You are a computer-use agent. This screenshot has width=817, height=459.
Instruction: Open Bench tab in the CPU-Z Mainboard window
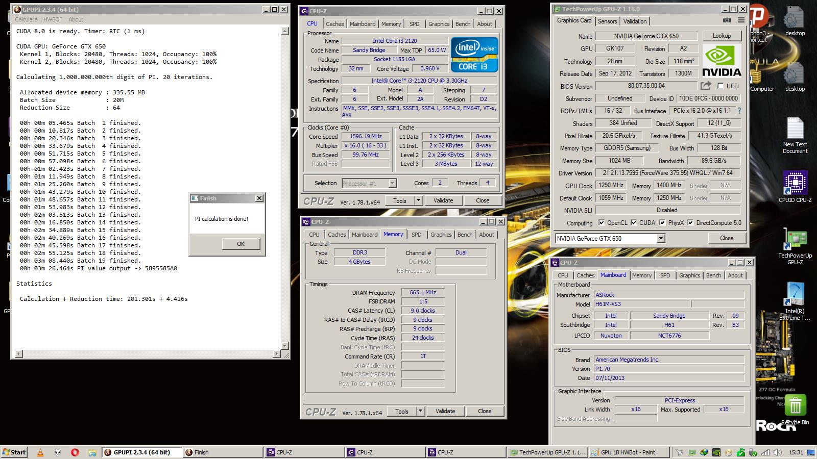click(713, 275)
